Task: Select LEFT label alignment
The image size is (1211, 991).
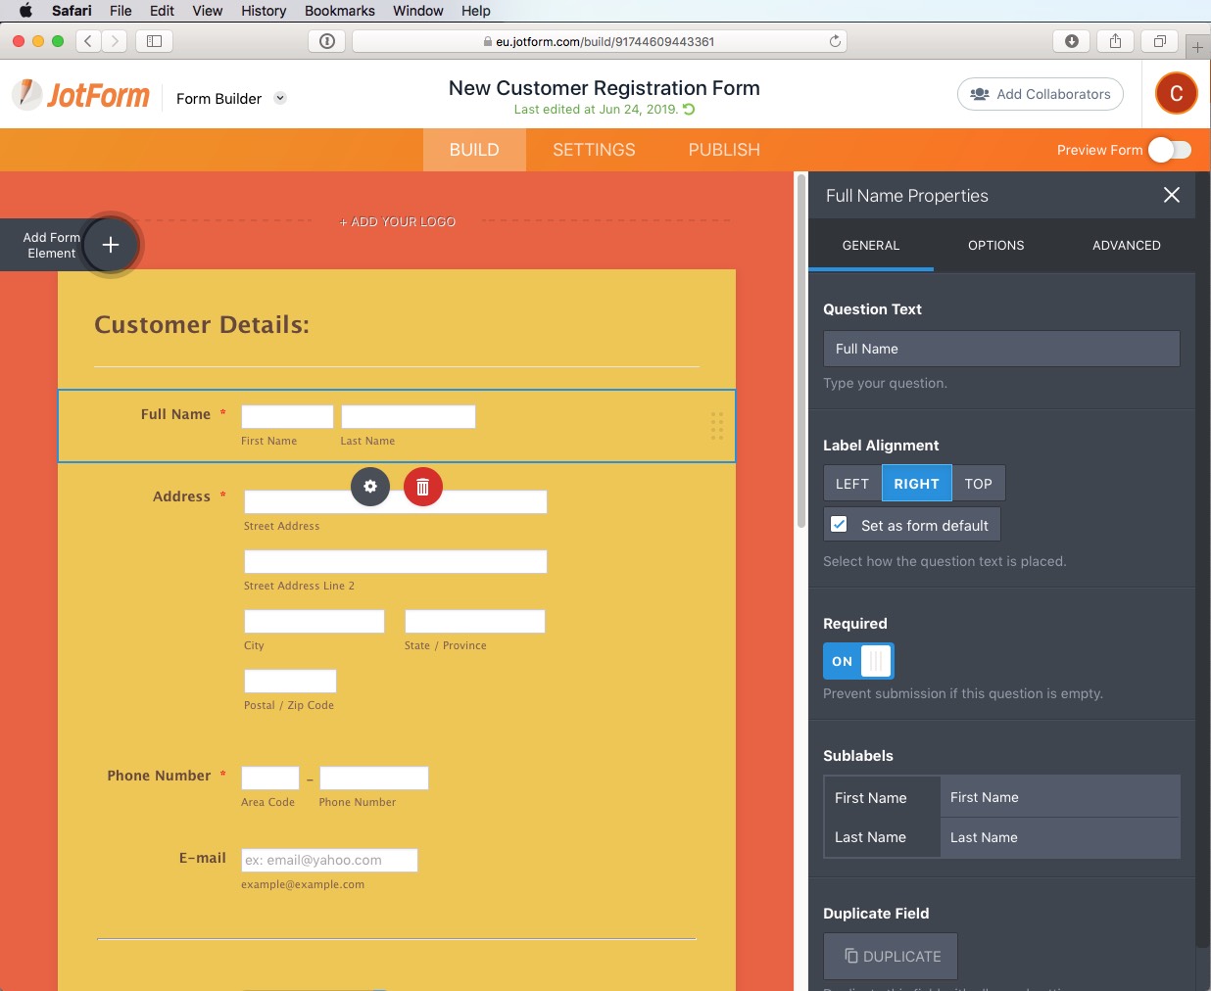Action: (x=852, y=484)
